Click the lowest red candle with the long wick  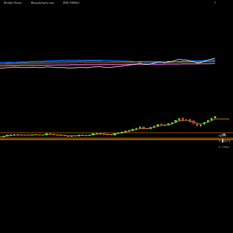coord(193,122)
